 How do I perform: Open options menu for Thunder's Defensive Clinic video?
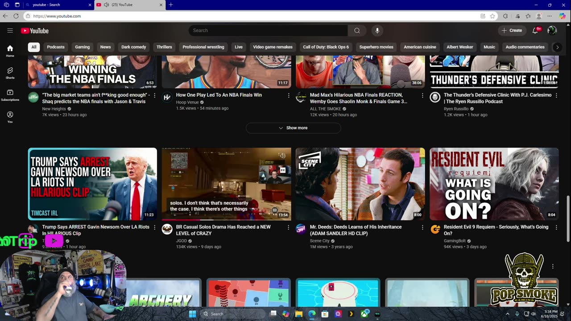(556, 95)
